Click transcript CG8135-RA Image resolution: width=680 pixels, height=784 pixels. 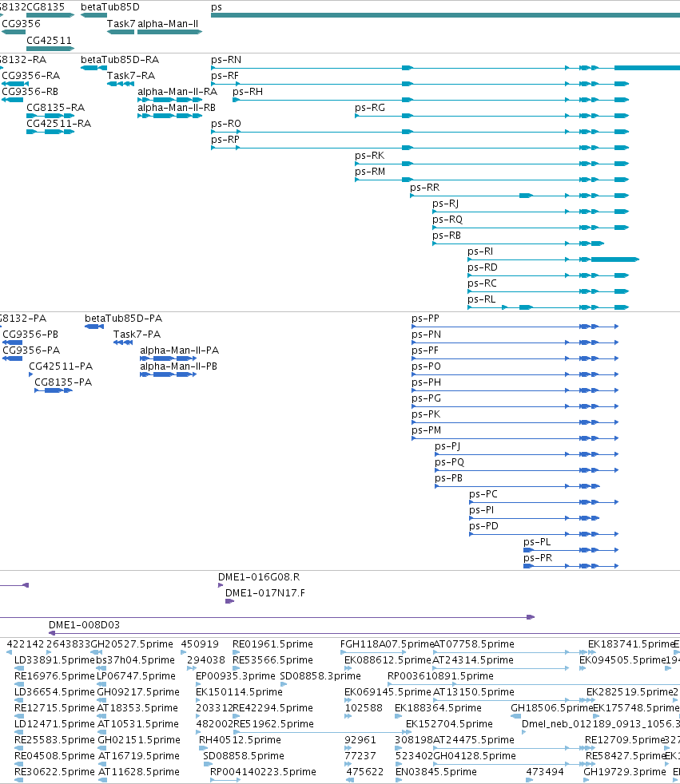[x=56, y=108]
